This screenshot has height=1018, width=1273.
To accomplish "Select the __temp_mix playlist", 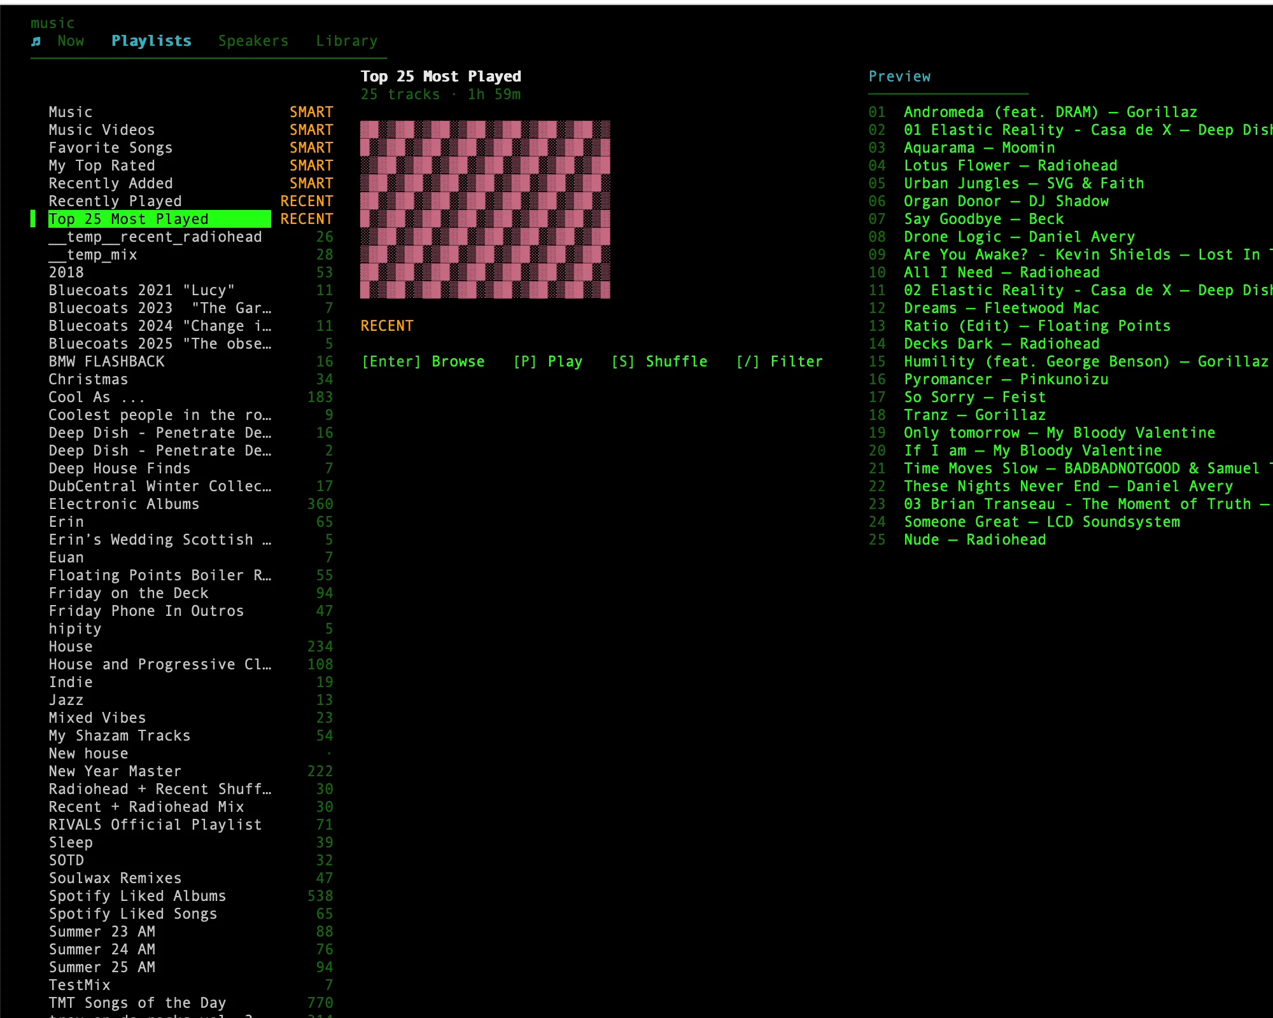I will point(191,254).
